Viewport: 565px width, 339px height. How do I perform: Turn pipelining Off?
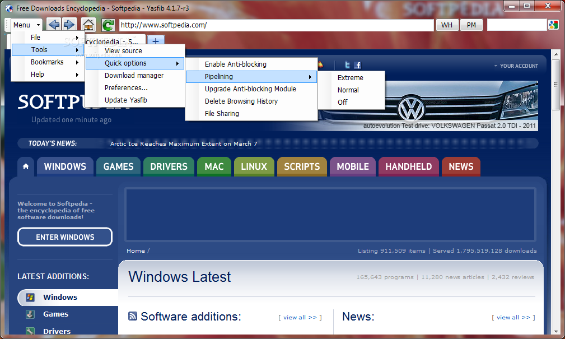coord(352,102)
